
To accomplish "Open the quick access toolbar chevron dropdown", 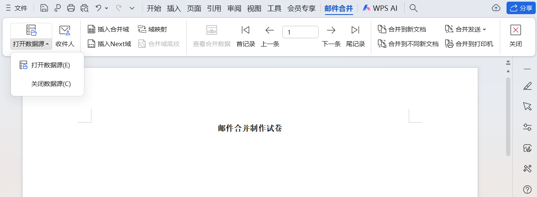I will 132,8.
